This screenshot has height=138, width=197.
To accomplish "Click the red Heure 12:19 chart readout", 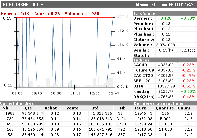I will [50, 14].
